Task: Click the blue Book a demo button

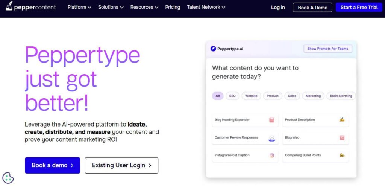Action: point(53,165)
